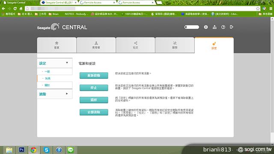274x154 pixels.
Task: Open a new browser tab
Action: (x=159, y=3)
